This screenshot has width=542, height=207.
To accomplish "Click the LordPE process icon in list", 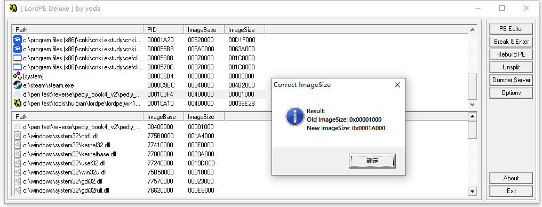I will pyautogui.click(x=17, y=103).
